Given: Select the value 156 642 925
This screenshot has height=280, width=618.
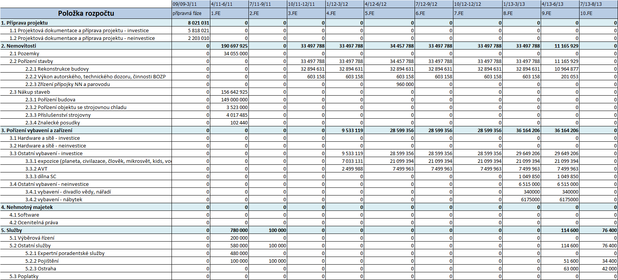Looking at the screenshot, I should click(x=234, y=92).
